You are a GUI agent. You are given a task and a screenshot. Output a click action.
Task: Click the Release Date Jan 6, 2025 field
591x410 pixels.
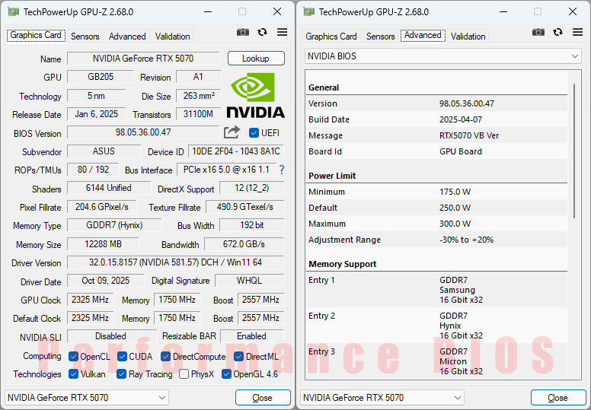click(x=97, y=114)
